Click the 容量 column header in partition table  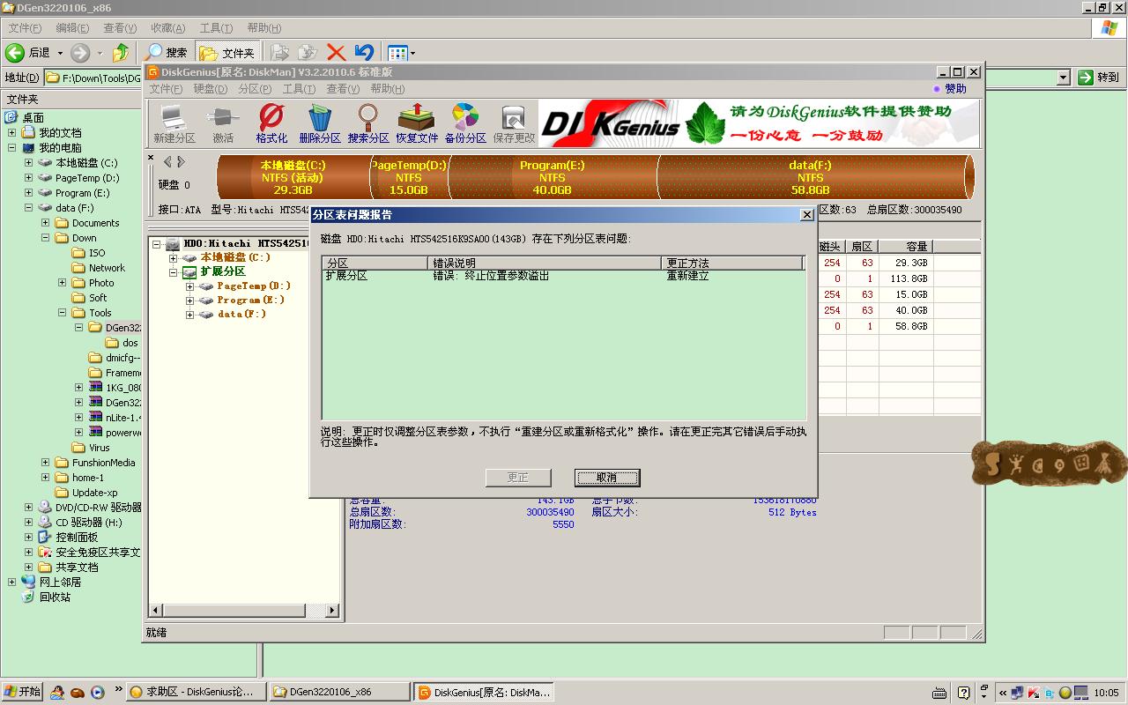[906, 247]
